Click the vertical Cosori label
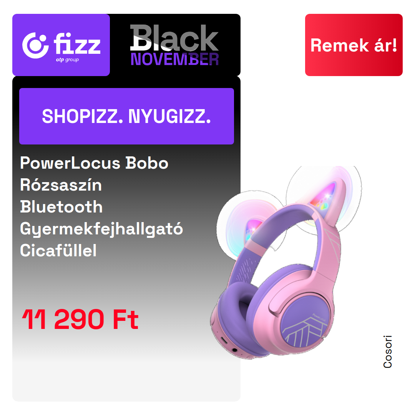 tap(387, 352)
